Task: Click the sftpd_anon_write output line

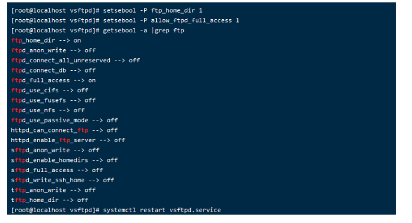Action: [55, 150]
